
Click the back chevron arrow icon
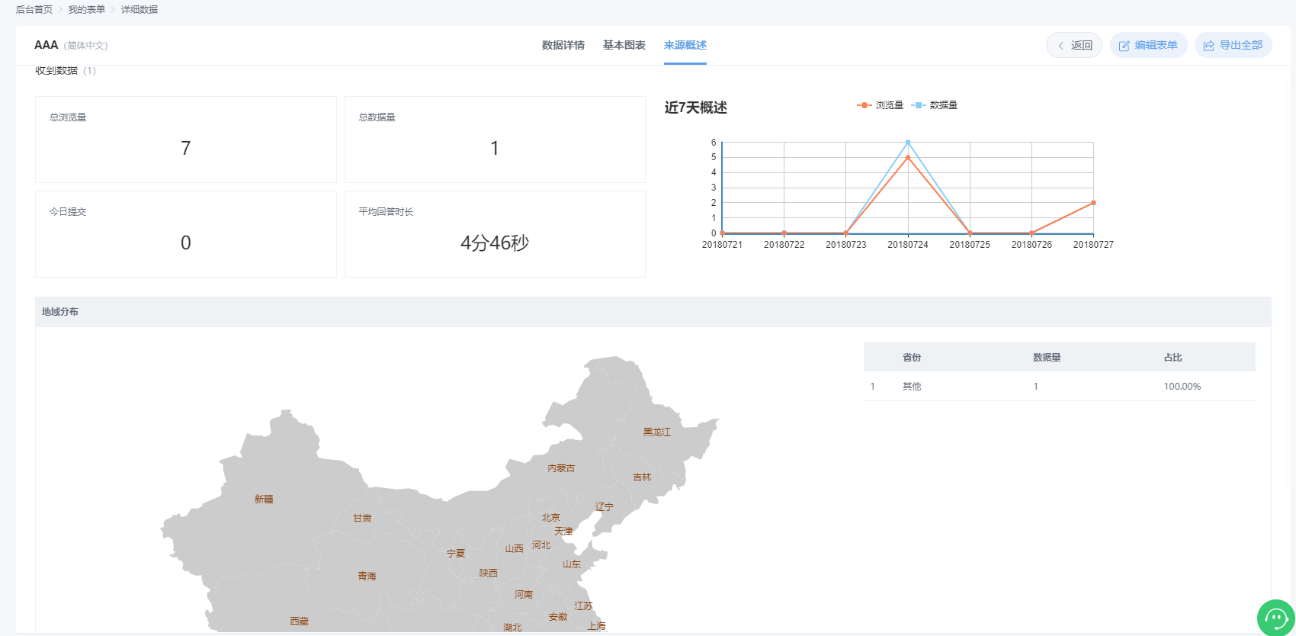[1060, 46]
